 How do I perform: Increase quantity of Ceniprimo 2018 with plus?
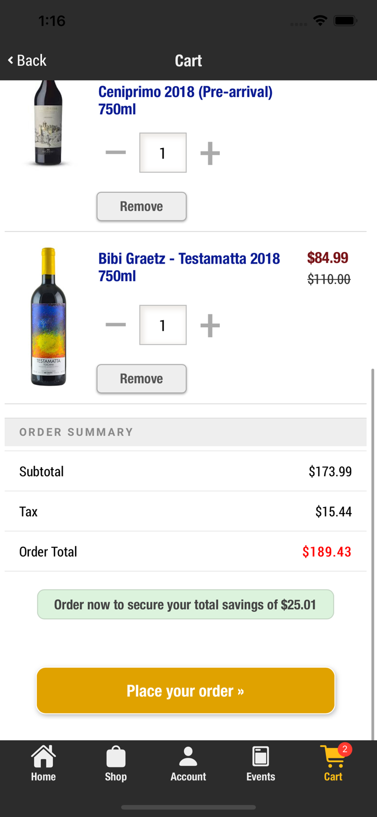[209, 153]
